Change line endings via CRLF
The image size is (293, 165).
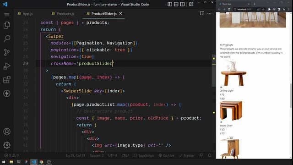pos(125,155)
